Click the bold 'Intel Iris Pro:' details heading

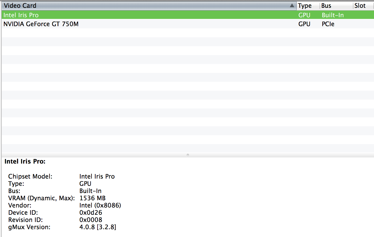click(x=25, y=161)
